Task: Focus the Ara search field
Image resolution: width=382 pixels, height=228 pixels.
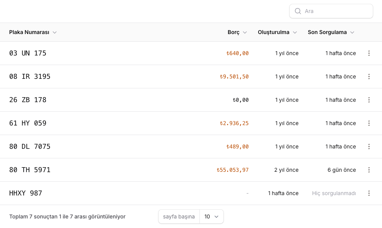Action: [336, 11]
